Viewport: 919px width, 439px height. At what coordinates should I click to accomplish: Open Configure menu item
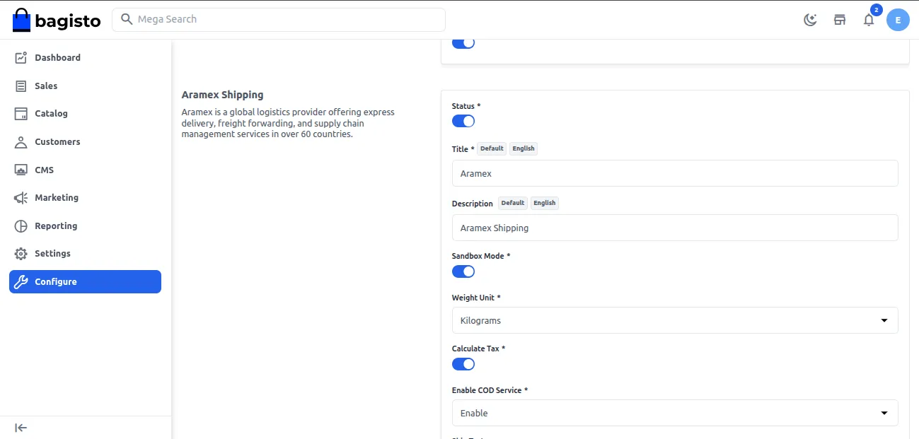coord(85,281)
